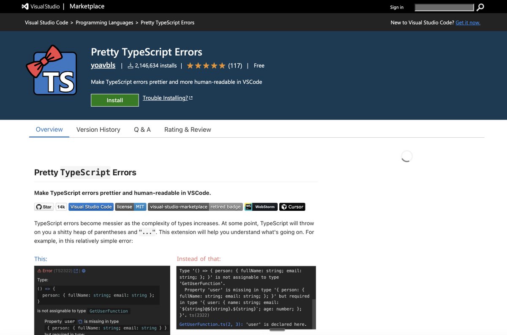Viewport: 507px width, 335px height.
Task: Click the warning icon before Error
Action: [x=39, y=271]
